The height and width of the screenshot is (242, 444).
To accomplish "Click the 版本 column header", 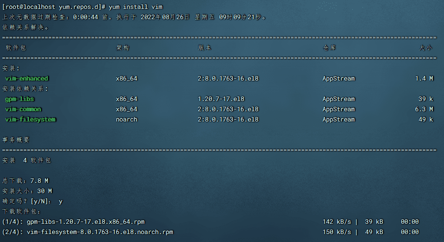I will point(204,48).
